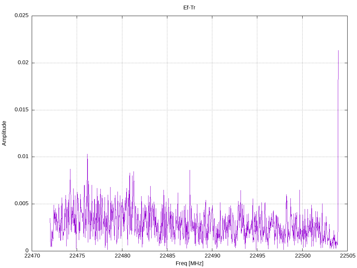Click the 22485 x-axis tick label

pyautogui.click(x=167, y=256)
